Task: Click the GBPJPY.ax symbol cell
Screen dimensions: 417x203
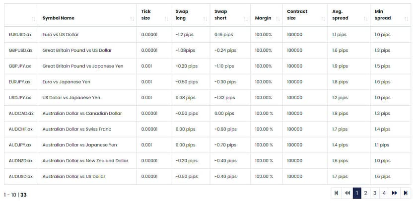Action: pyautogui.click(x=20, y=66)
